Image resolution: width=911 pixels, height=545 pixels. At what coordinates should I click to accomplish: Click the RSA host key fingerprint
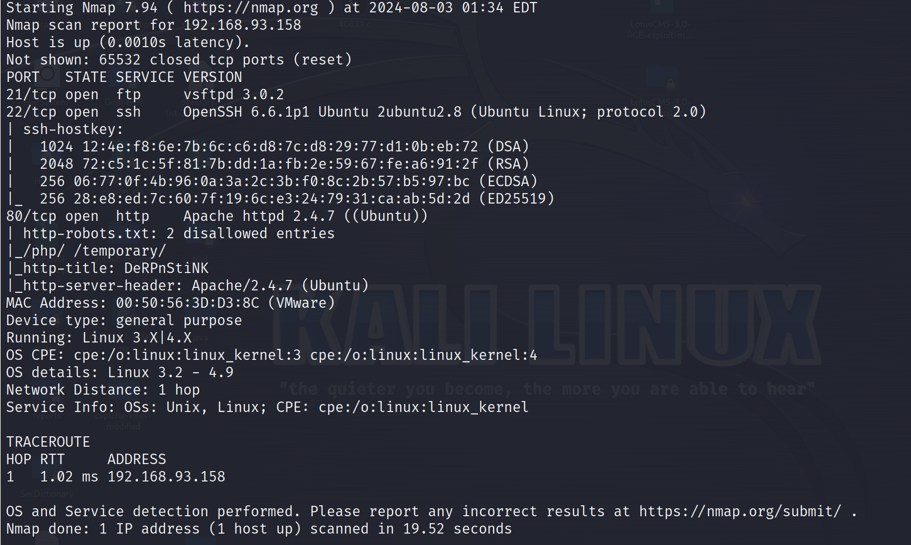point(280,164)
